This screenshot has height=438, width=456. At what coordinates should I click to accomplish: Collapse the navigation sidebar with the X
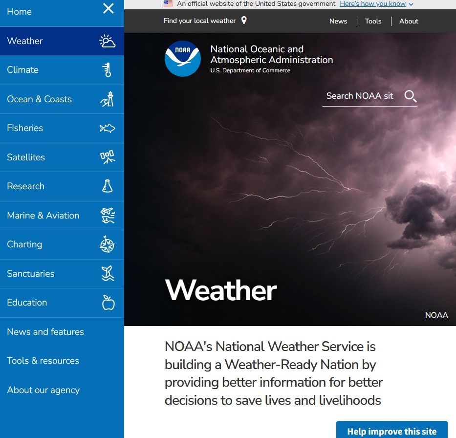108,9
